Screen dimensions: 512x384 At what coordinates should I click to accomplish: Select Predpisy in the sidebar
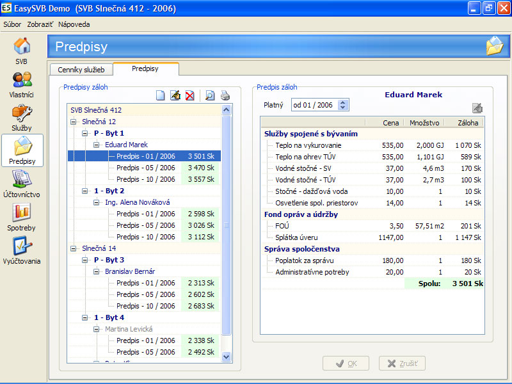tap(22, 150)
